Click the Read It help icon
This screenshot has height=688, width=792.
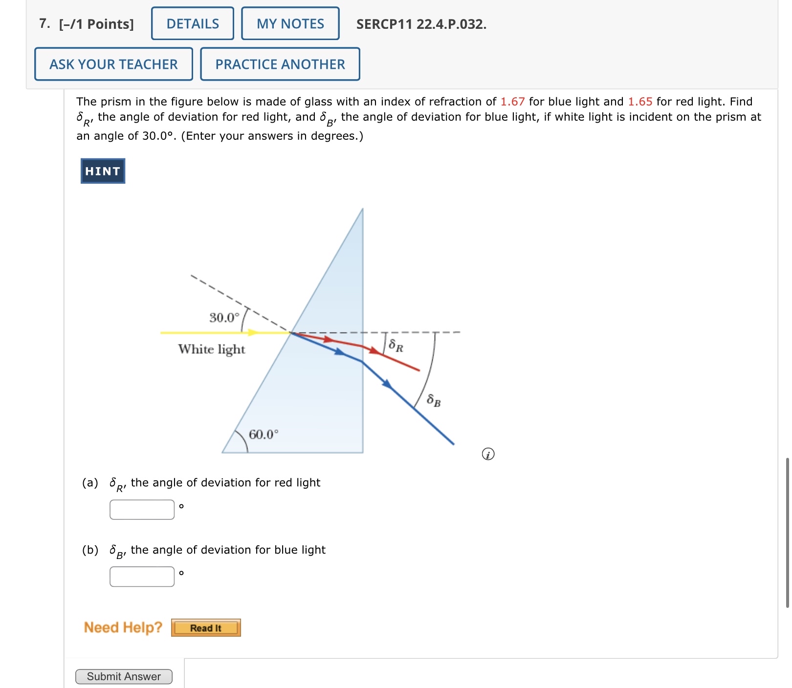(206, 628)
